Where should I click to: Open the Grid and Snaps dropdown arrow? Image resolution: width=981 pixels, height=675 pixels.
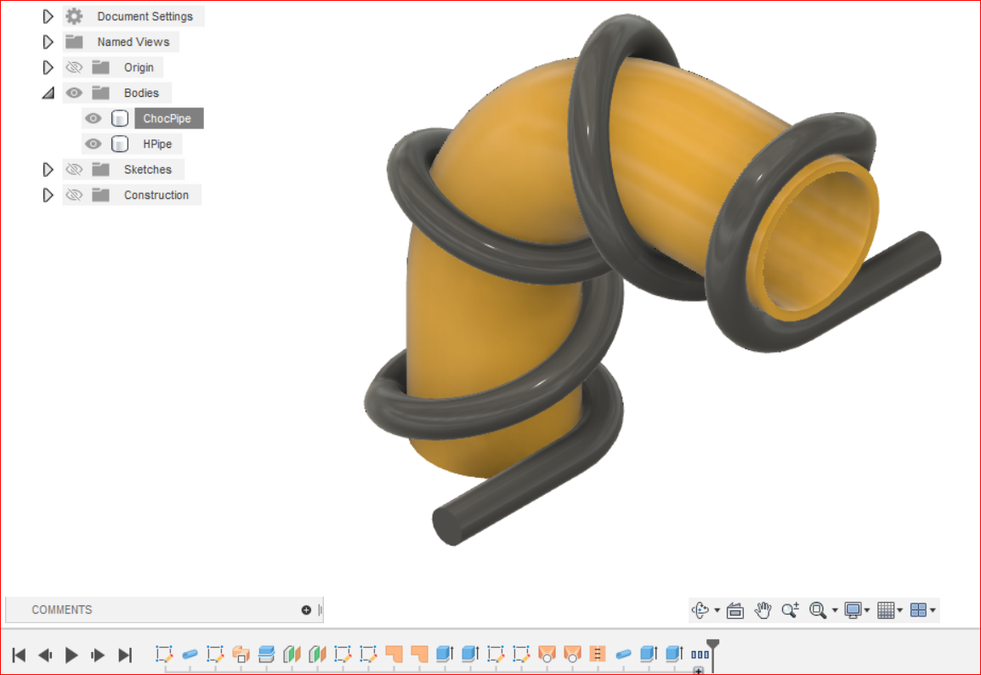tap(899, 610)
